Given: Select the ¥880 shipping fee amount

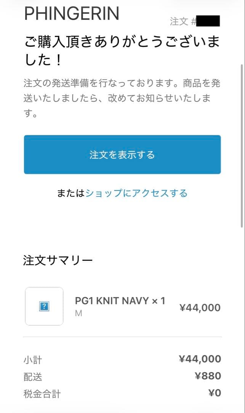Looking at the screenshot, I should pos(208,377).
